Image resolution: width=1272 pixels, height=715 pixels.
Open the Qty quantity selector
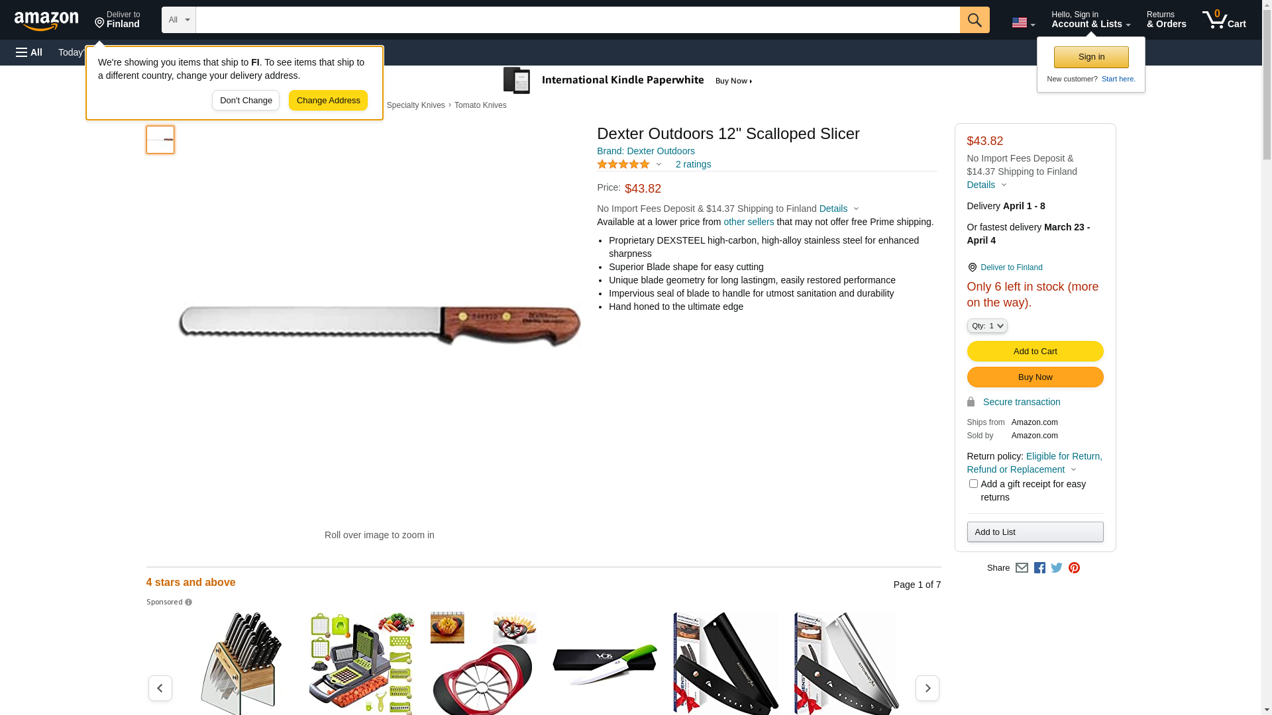tap(986, 326)
